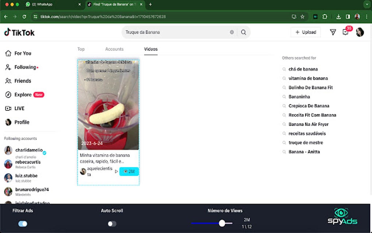
Task: Go to the Following page
Action: tap(22, 67)
